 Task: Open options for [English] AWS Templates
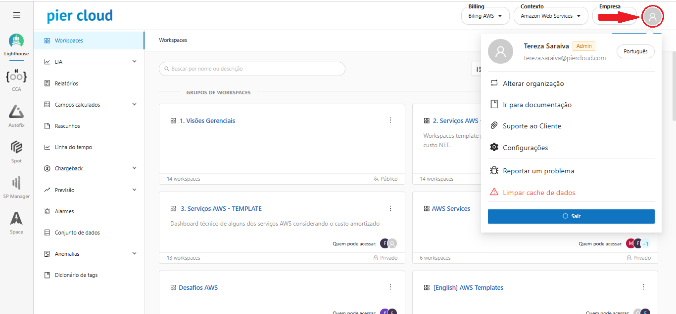[643, 287]
